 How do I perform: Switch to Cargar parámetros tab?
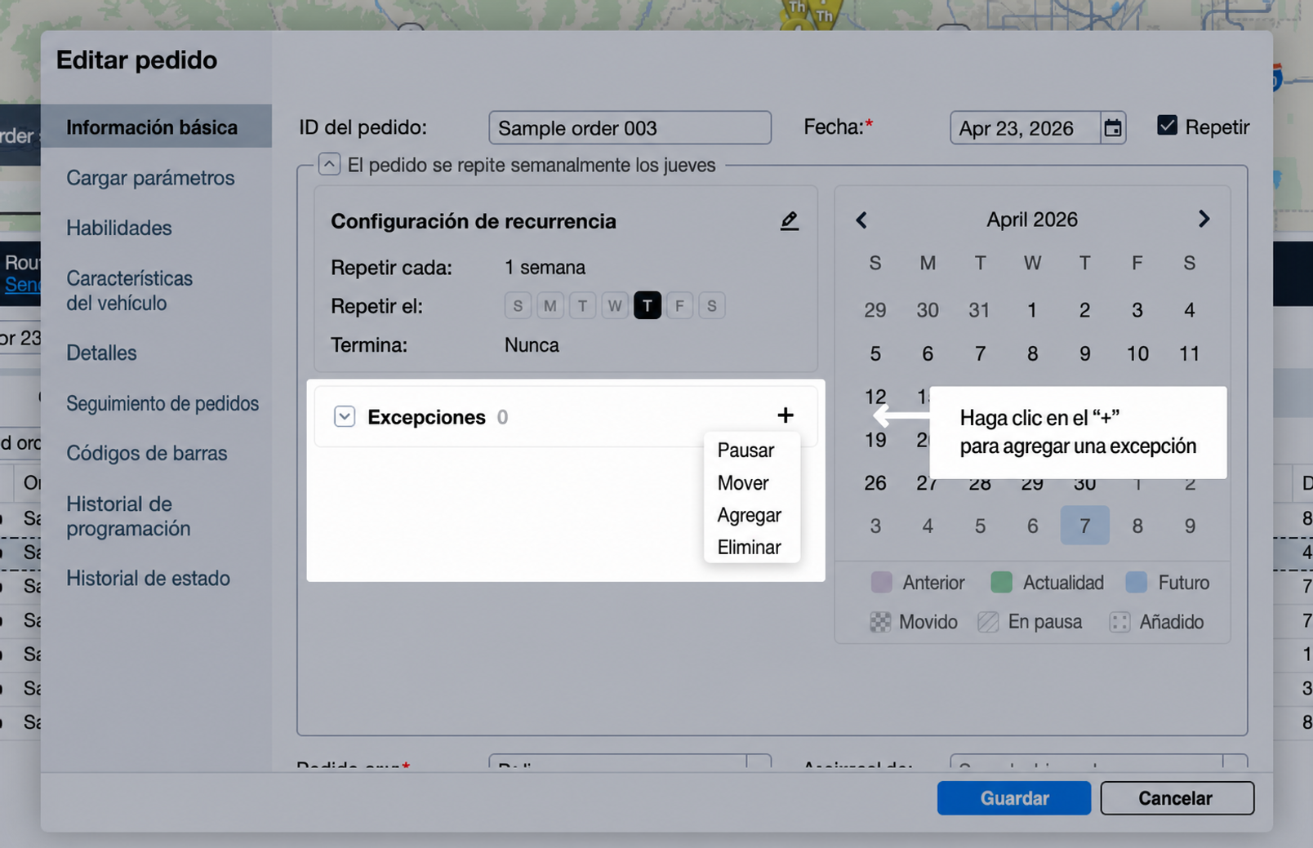150,178
